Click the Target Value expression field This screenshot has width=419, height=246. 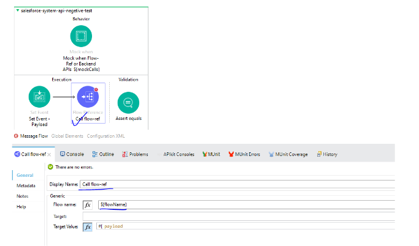(x=245, y=226)
